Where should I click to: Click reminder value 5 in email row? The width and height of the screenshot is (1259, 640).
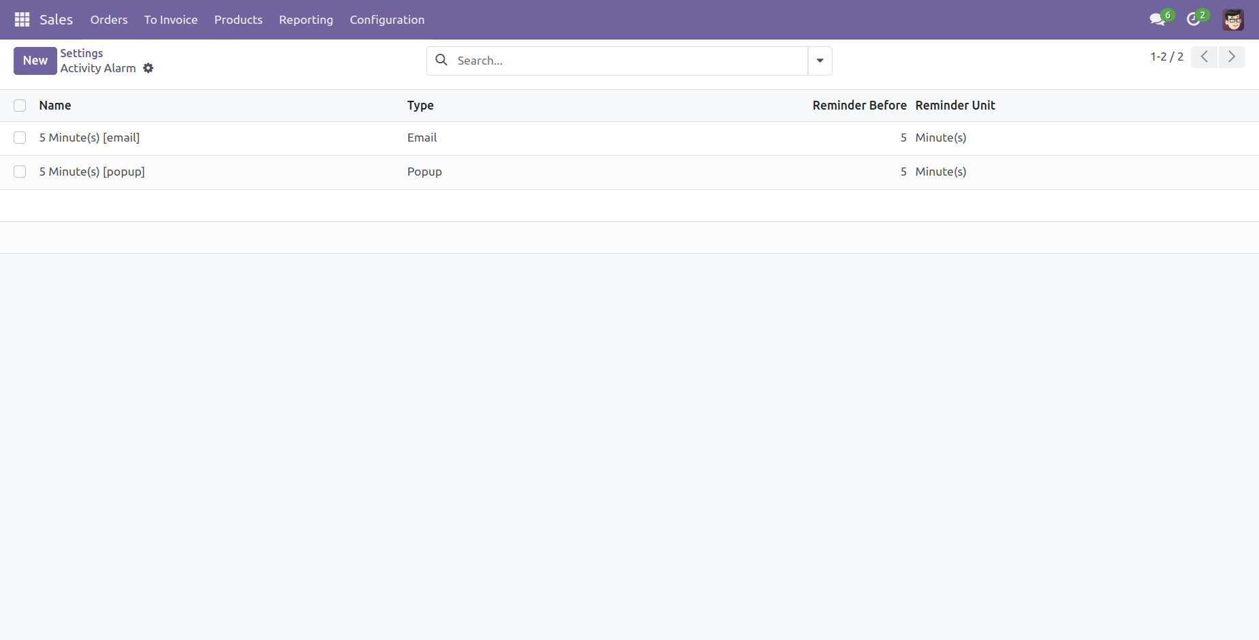[903, 138]
